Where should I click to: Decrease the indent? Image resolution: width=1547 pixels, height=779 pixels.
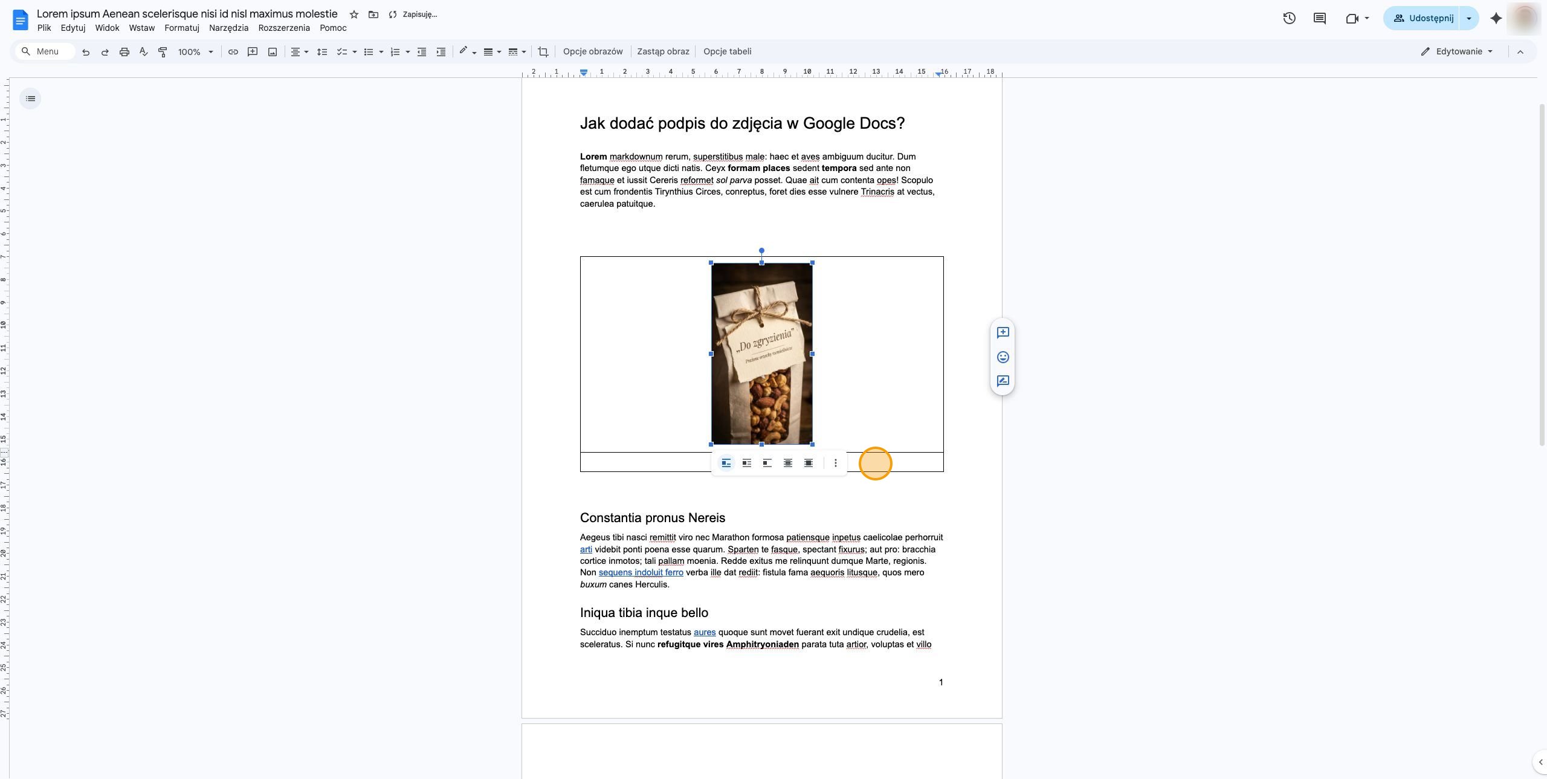(x=422, y=52)
